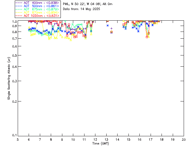The image size is (189, 151).
Task: Click the x-axis tick label 5
Action: pos(18,139)
